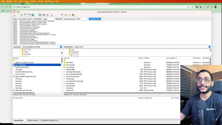Open Chrome profile avatar
222x125 pixels.
coord(215,7)
